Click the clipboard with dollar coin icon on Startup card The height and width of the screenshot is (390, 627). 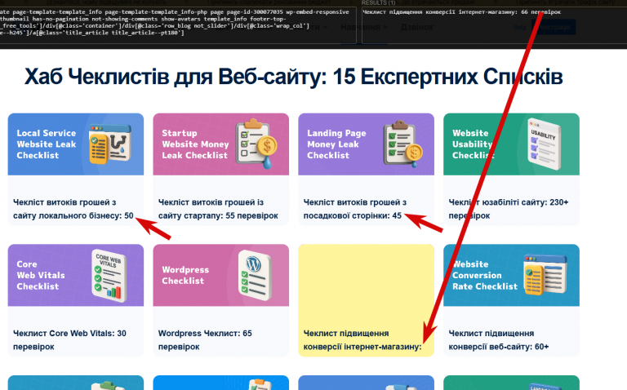click(x=256, y=143)
